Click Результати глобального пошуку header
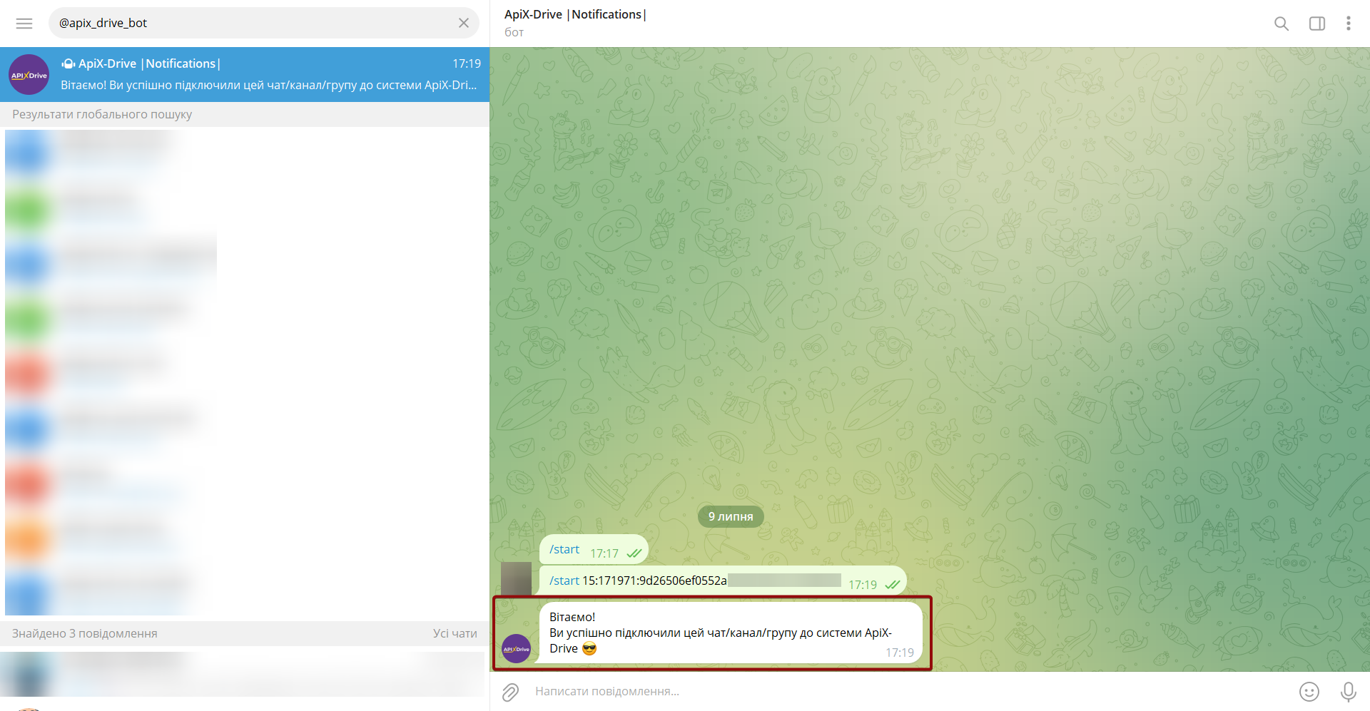 tap(102, 114)
